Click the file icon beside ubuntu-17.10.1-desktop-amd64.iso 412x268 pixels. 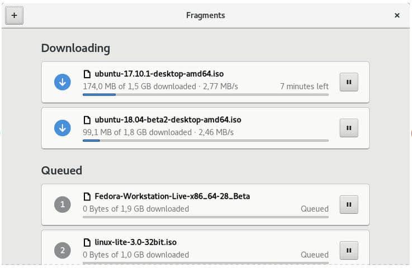coord(87,74)
